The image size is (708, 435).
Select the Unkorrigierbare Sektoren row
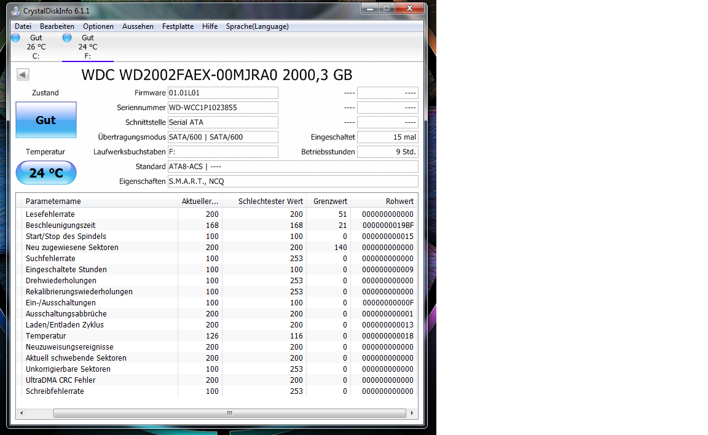click(x=217, y=369)
